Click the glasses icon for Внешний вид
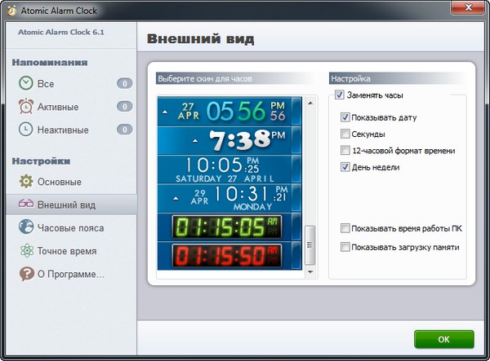490x361 pixels. pyautogui.click(x=26, y=205)
